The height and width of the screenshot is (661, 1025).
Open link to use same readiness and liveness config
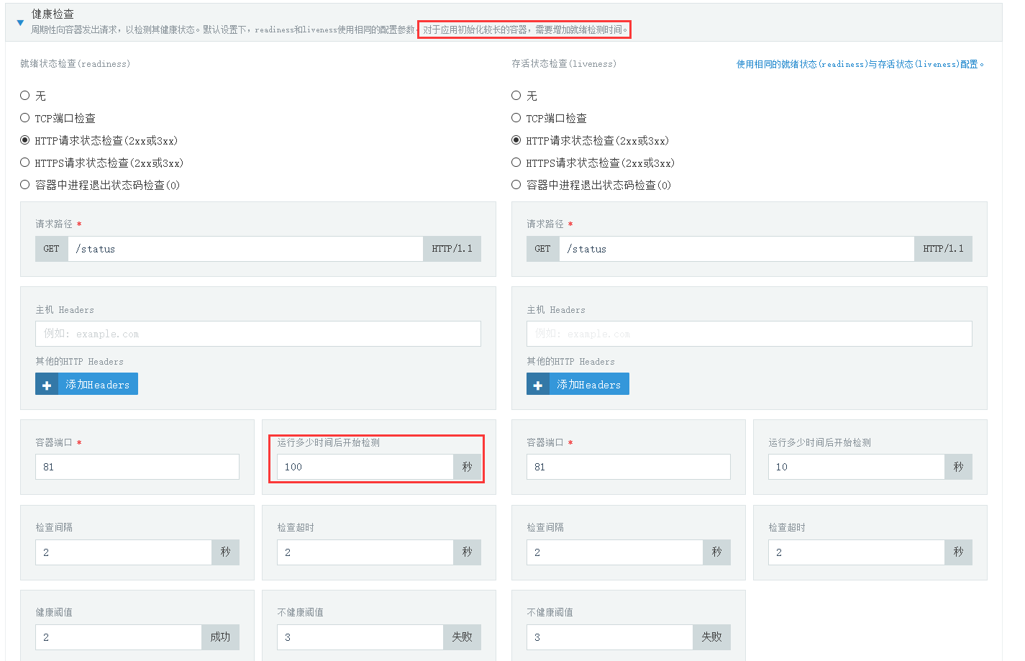(x=860, y=64)
